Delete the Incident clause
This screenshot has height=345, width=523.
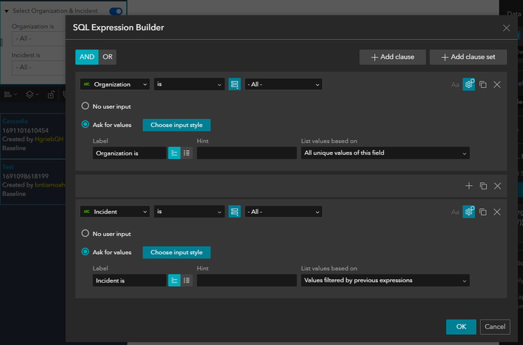[497, 212]
